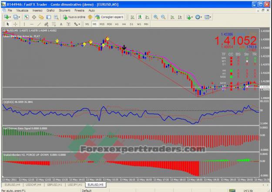This screenshot has width=272, height=192.
Task: Select the text 'A' drawing tool
Action: coord(61,24)
